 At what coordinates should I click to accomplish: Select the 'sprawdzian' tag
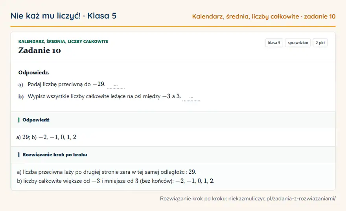298,43
